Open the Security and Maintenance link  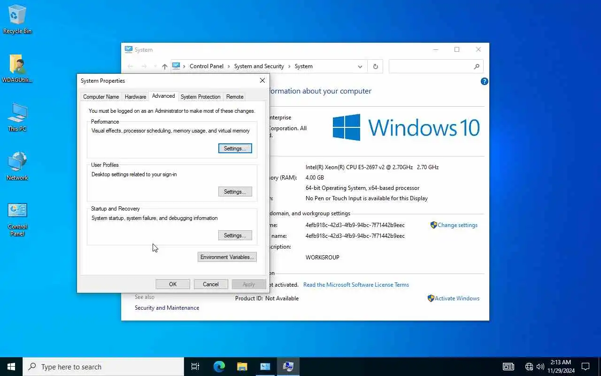(167, 308)
